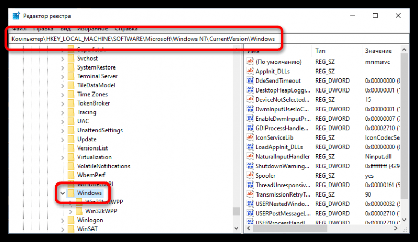Click the registry path address bar
Viewport: 418px width, 242px height.
(209, 39)
